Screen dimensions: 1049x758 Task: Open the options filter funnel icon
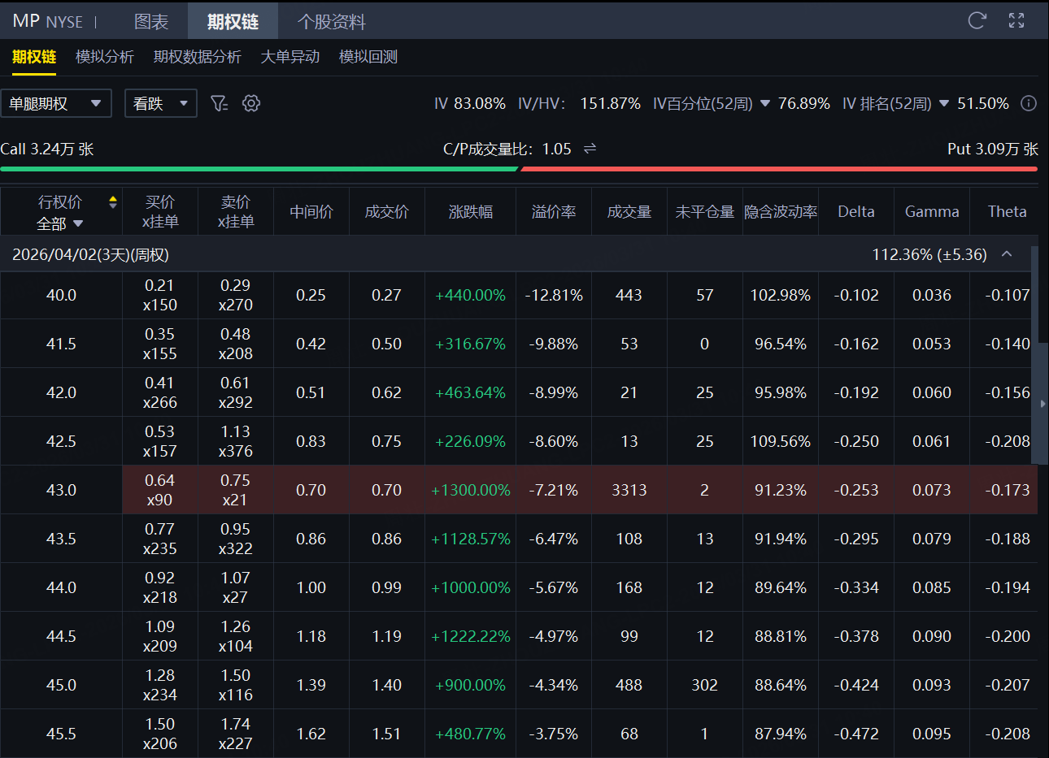(x=219, y=103)
